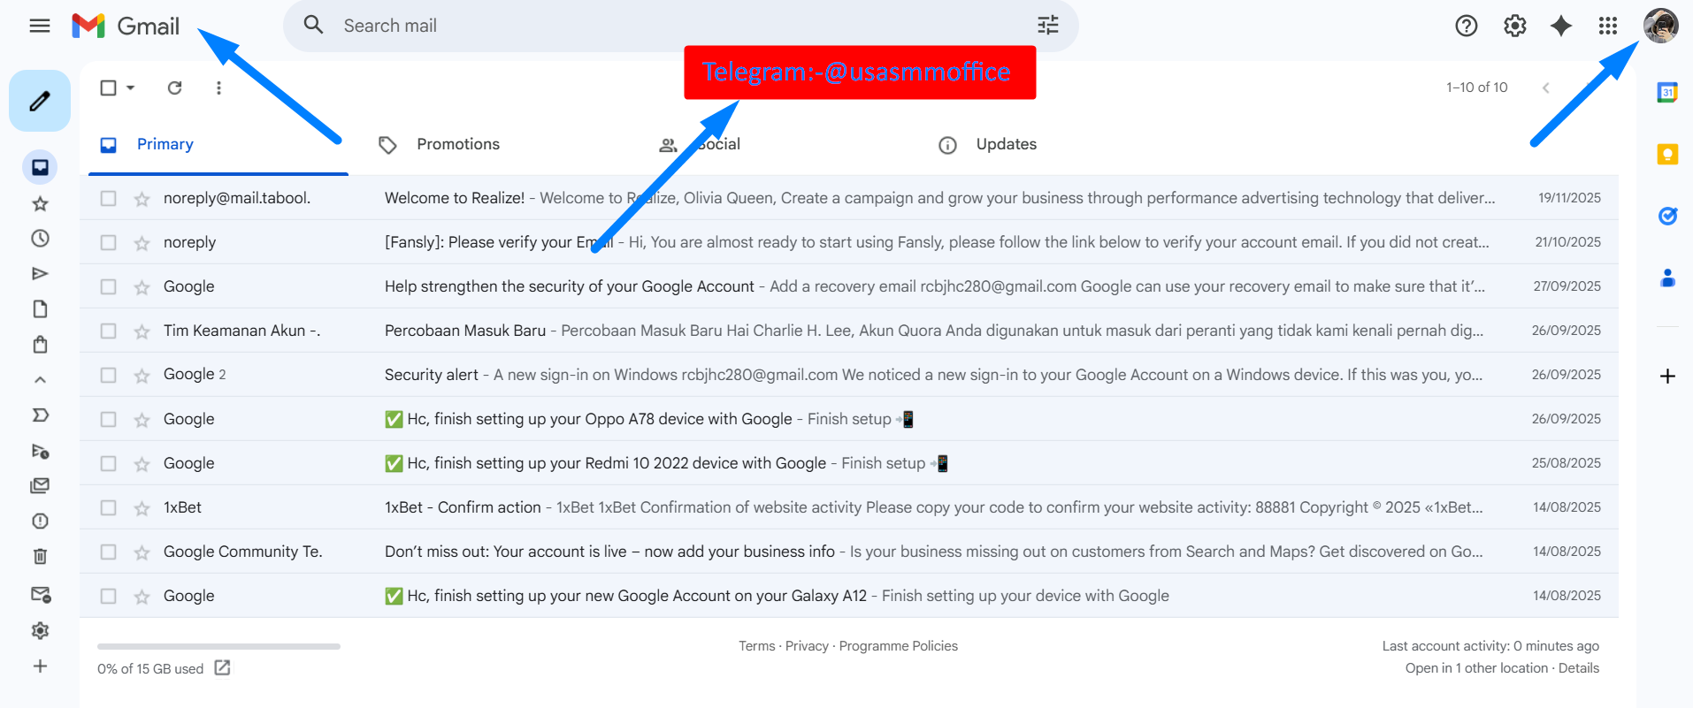Screen dimensions: 1693x708
Task: Tick the select-all checkbox in the toolbar
Action: coord(108,88)
